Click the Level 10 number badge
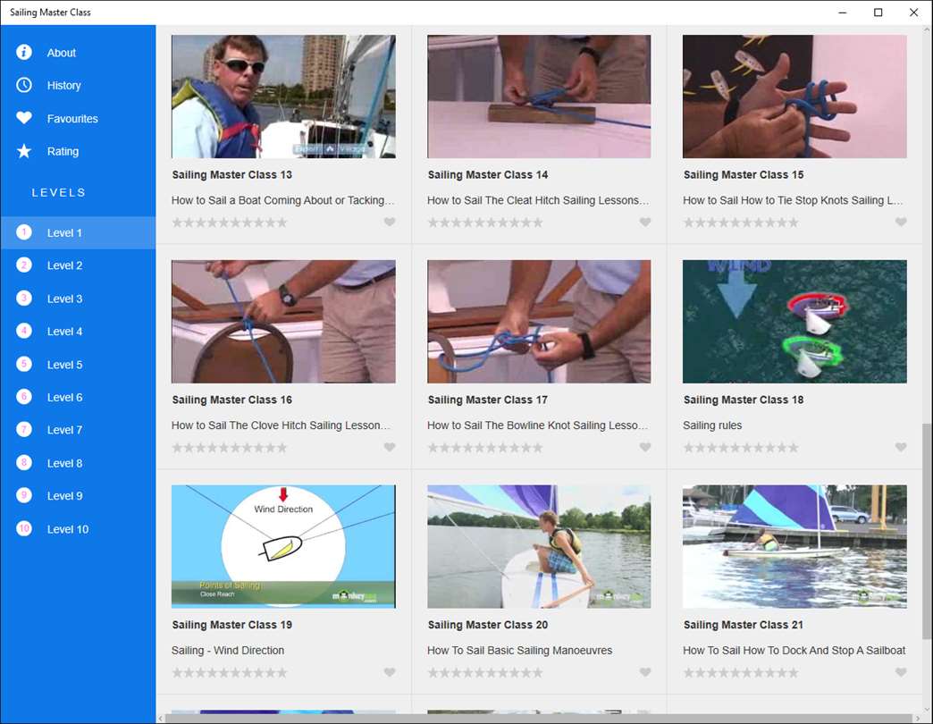The height and width of the screenshot is (724, 933). (x=24, y=528)
